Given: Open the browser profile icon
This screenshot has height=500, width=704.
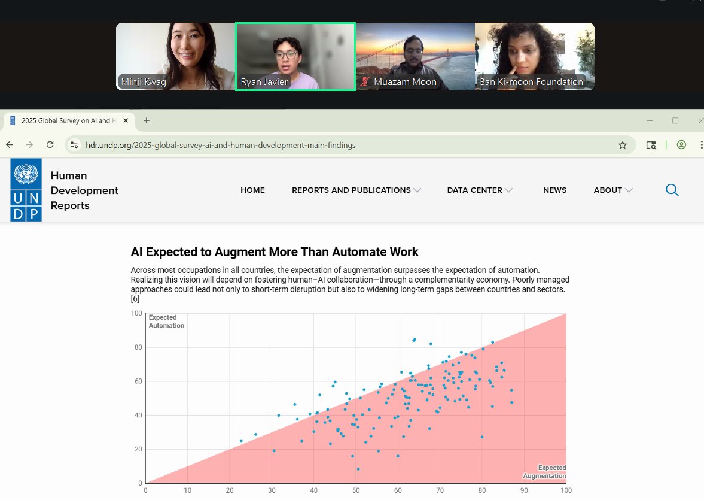Looking at the screenshot, I should pos(681,145).
